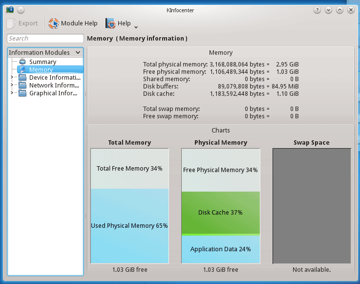Screen dimensions: 360x284
Task: Click the Memory module icon
Action: pyautogui.click(x=22, y=69)
